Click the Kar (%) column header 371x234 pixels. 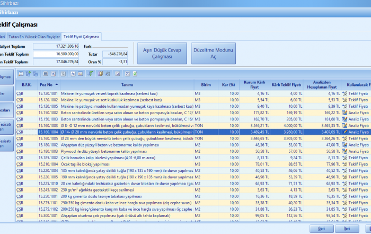click(x=228, y=85)
